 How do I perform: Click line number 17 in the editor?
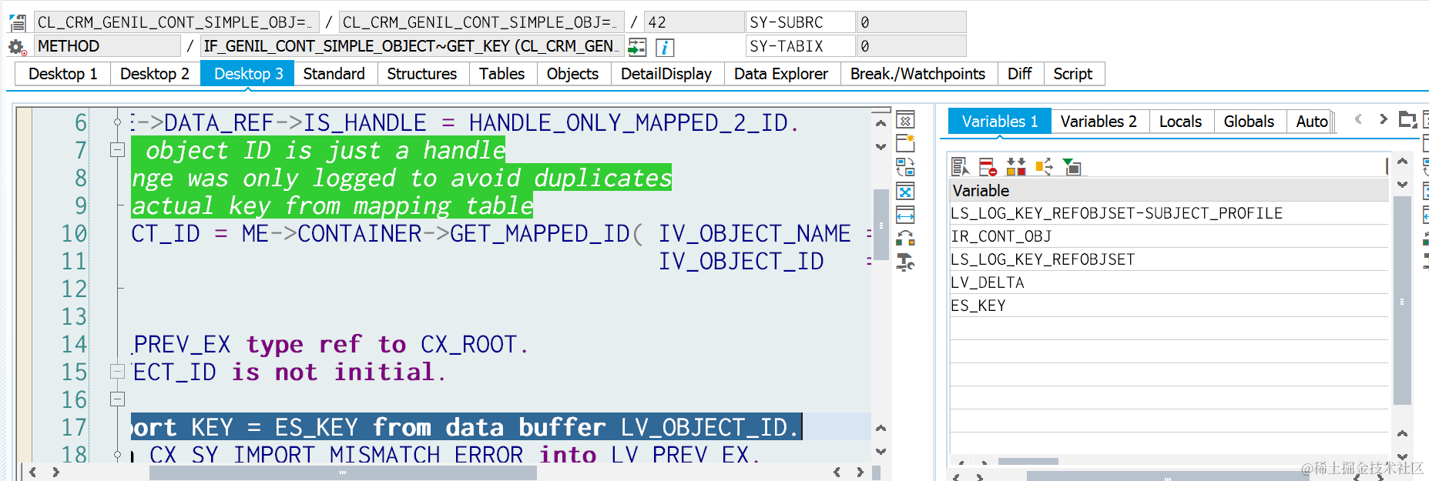[x=75, y=427]
